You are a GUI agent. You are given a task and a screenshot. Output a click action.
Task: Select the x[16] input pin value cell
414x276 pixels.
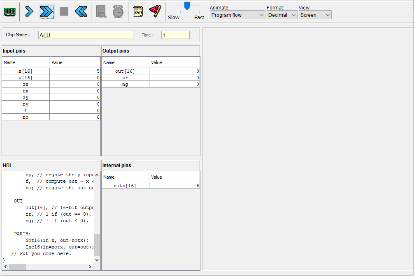[75, 71]
